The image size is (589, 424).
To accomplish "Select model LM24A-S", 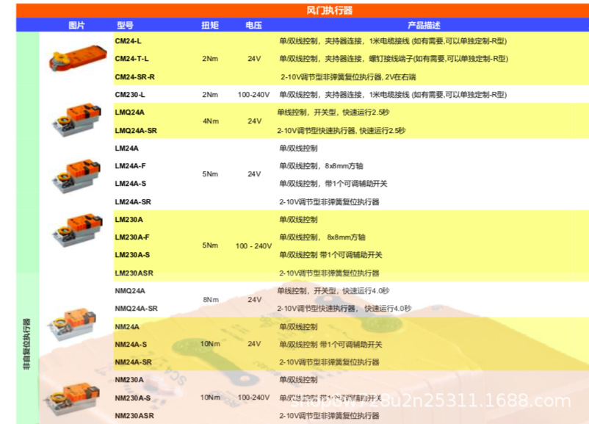I will 130,184.
